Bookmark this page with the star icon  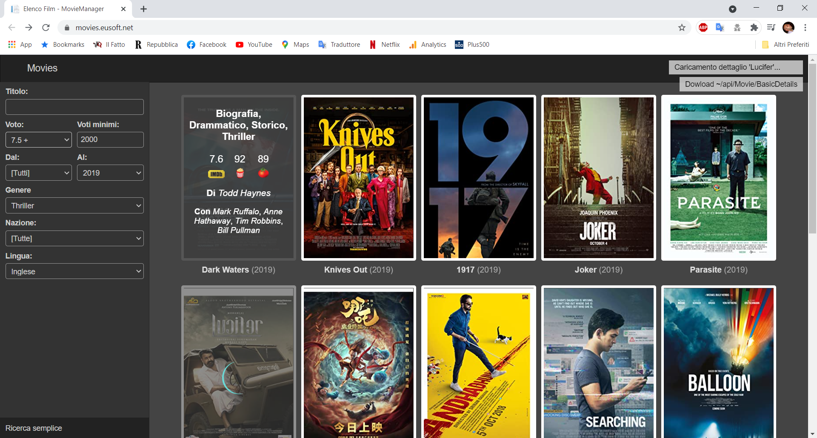click(682, 28)
